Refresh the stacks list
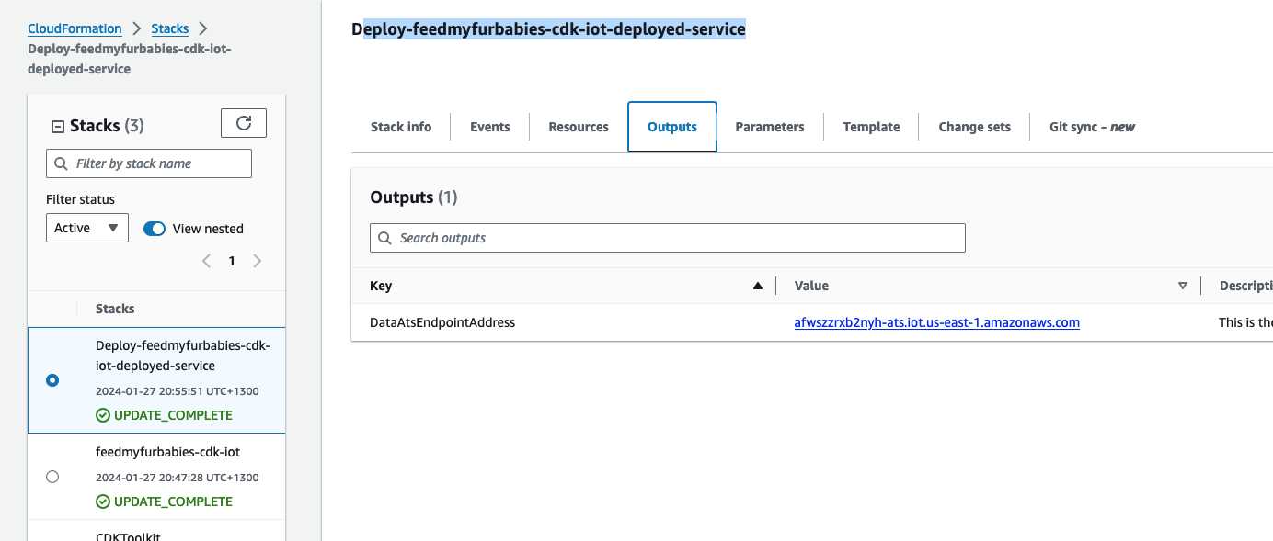 (244, 123)
